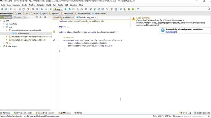Viewport: 211px width, 118px height.
Task: Close the activity_main.xml tab
Action: (x=73, y=17)
